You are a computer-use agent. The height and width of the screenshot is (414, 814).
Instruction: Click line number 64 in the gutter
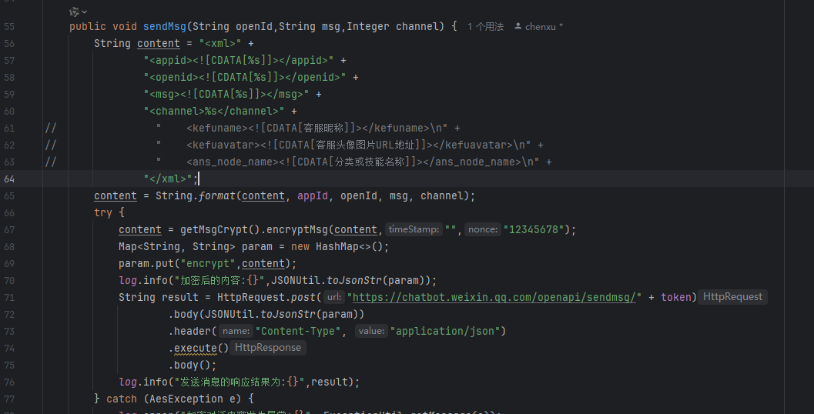[9, 179]
